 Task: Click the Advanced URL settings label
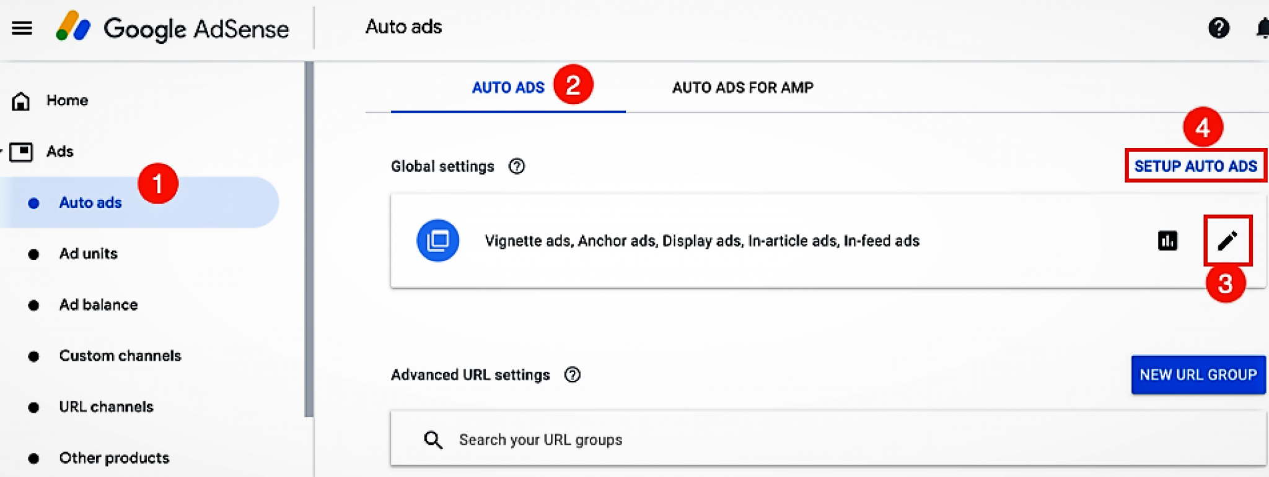tap(470, 375)
